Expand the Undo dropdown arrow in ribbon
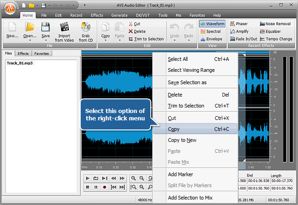 pos(175,40)
